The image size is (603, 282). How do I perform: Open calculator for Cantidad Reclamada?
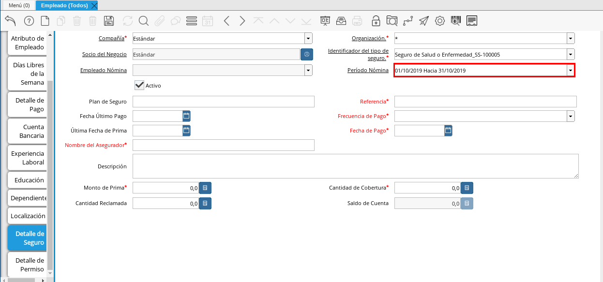tap(205, 204)
